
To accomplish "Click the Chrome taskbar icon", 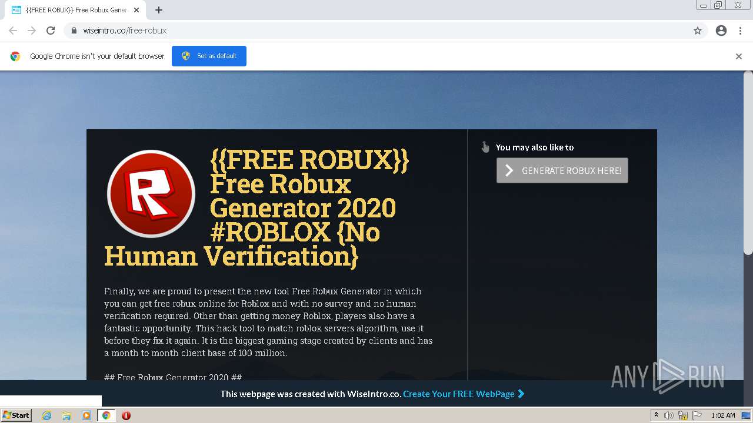I will coord(106,415).
